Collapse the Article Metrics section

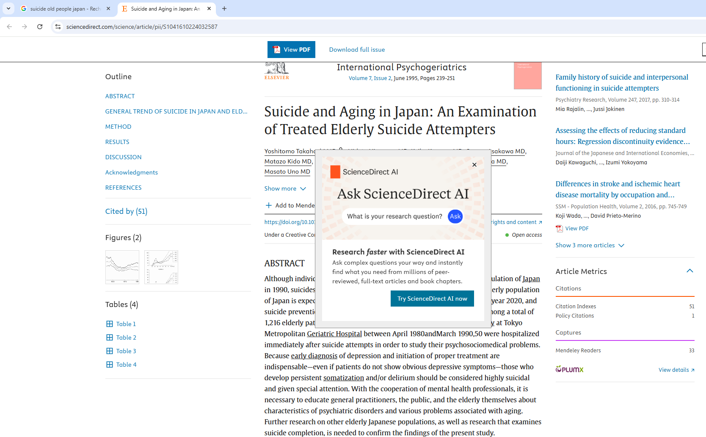click(x=689, y=271)
